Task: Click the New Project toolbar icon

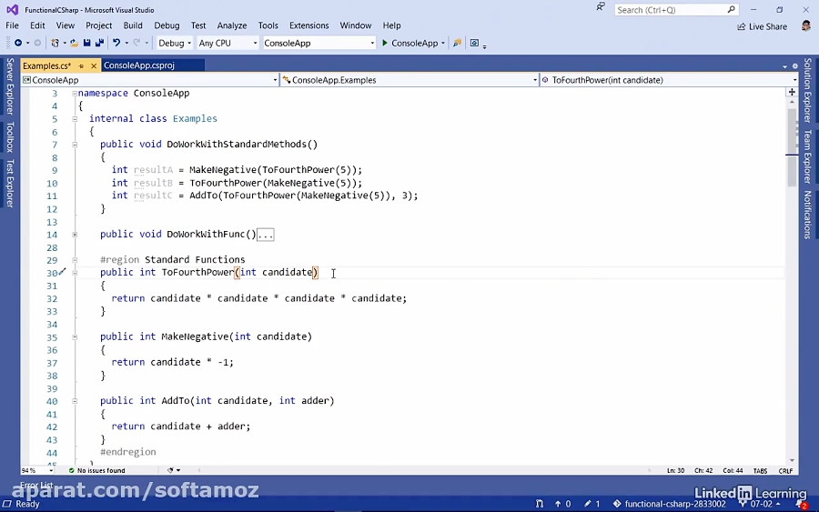Action: (x=55, y=43)
